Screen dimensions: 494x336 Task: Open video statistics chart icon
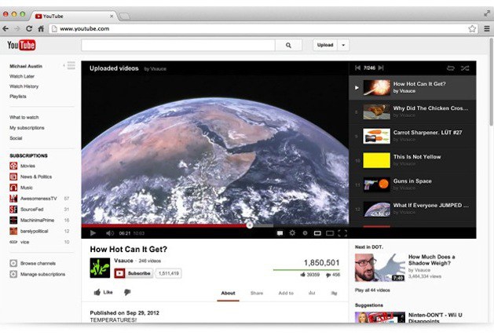click(312, 293)
